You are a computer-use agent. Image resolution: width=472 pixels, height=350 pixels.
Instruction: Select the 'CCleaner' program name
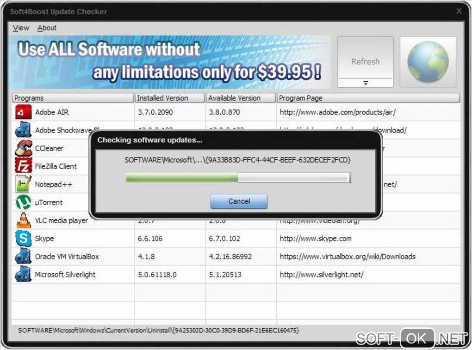(x=50, y=148)
